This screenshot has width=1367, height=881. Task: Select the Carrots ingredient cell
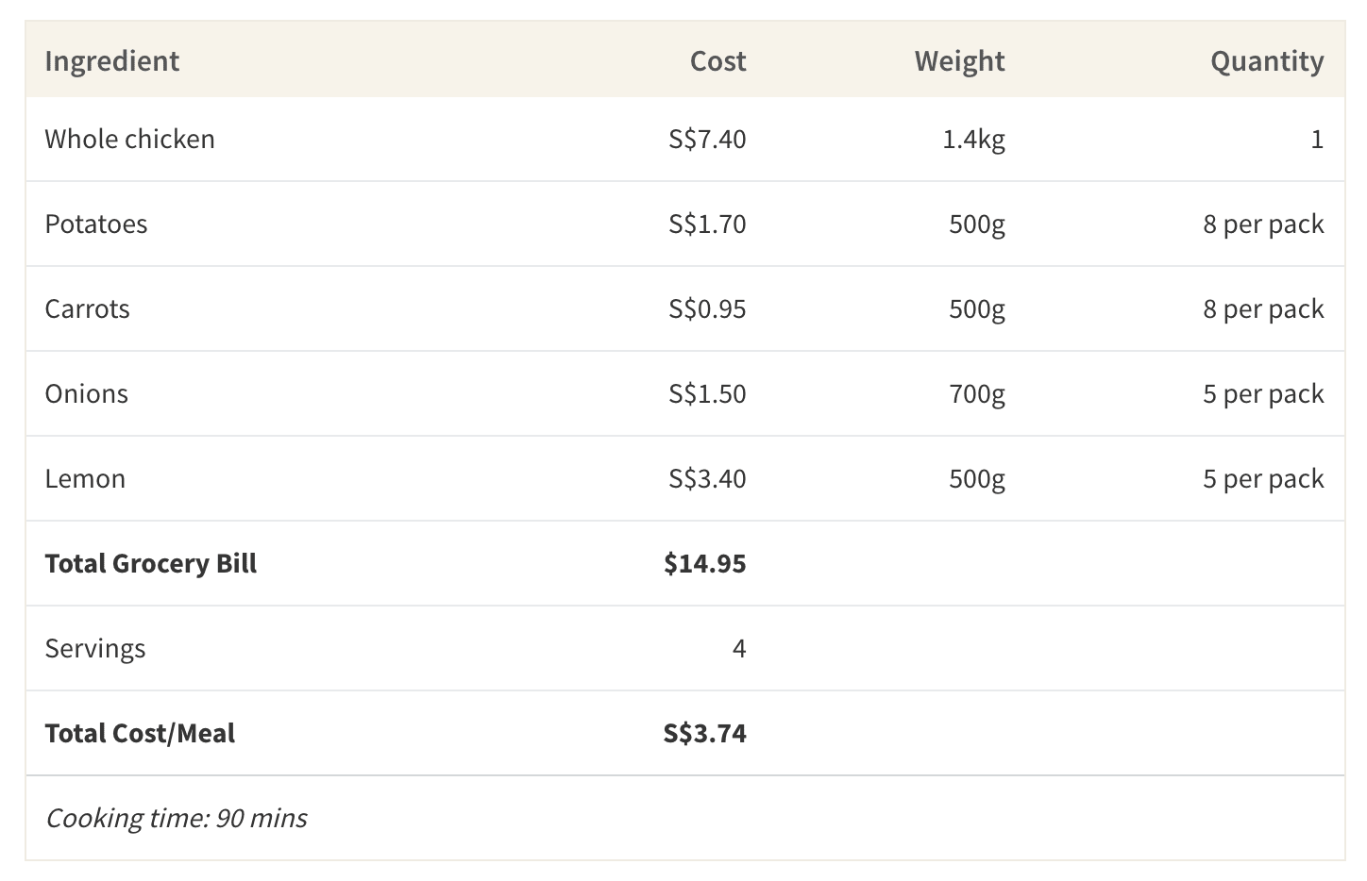[x=87, y=309]
